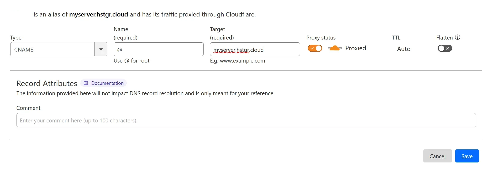The height and width of the screenshot is (169, 493).
Task: Cancel editing the record
Action: [437, 156]
